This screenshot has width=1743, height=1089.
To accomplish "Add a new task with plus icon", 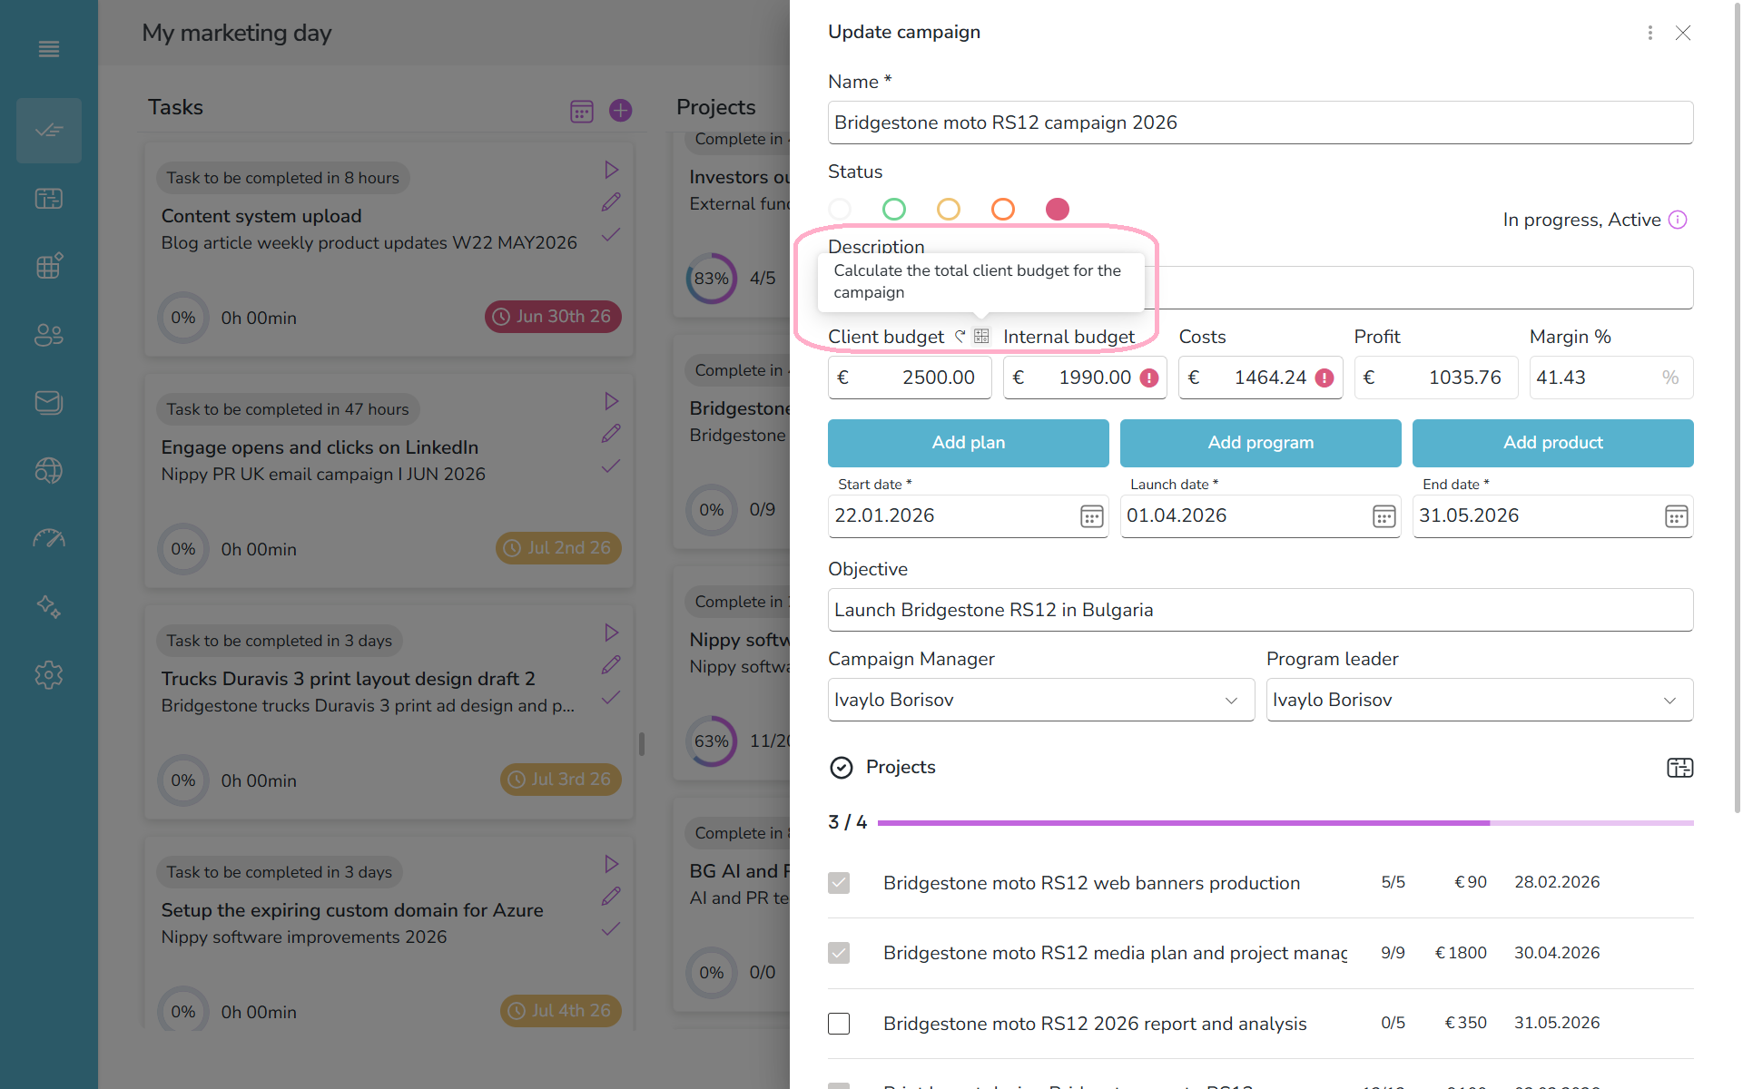I will (x=621, y=111).
